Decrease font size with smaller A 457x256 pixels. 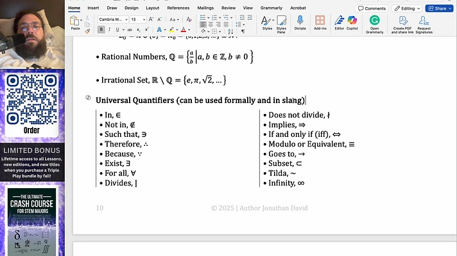point(159,19)
